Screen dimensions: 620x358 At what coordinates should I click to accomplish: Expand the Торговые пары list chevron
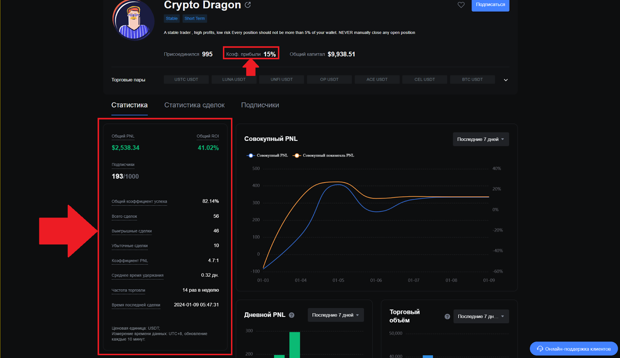click(506, 80)
